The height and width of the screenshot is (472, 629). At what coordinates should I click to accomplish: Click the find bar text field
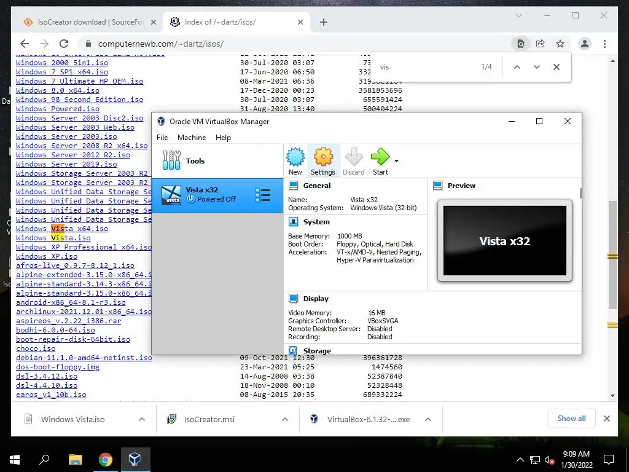tap(425, 67)
